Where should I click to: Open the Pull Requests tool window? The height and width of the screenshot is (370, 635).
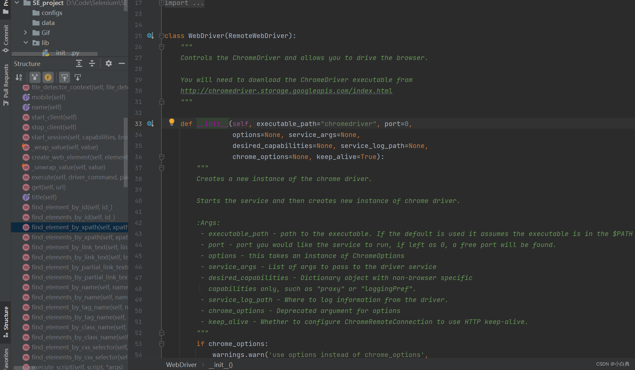click(x=6, y=85)
